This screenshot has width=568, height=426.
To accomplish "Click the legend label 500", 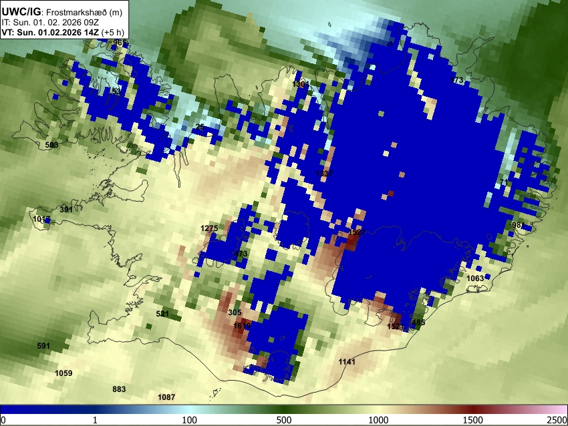I will click(283, 420).
